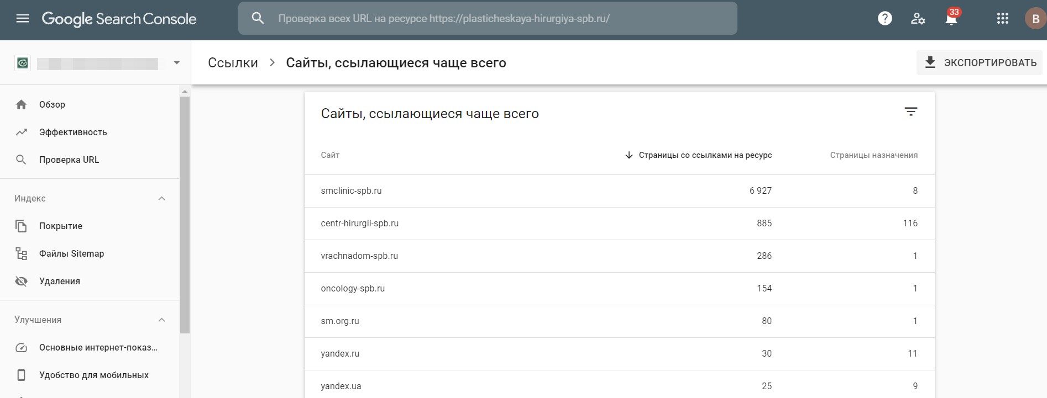
Task: Collapse the Улучшения section
Action: coord(161,320)
